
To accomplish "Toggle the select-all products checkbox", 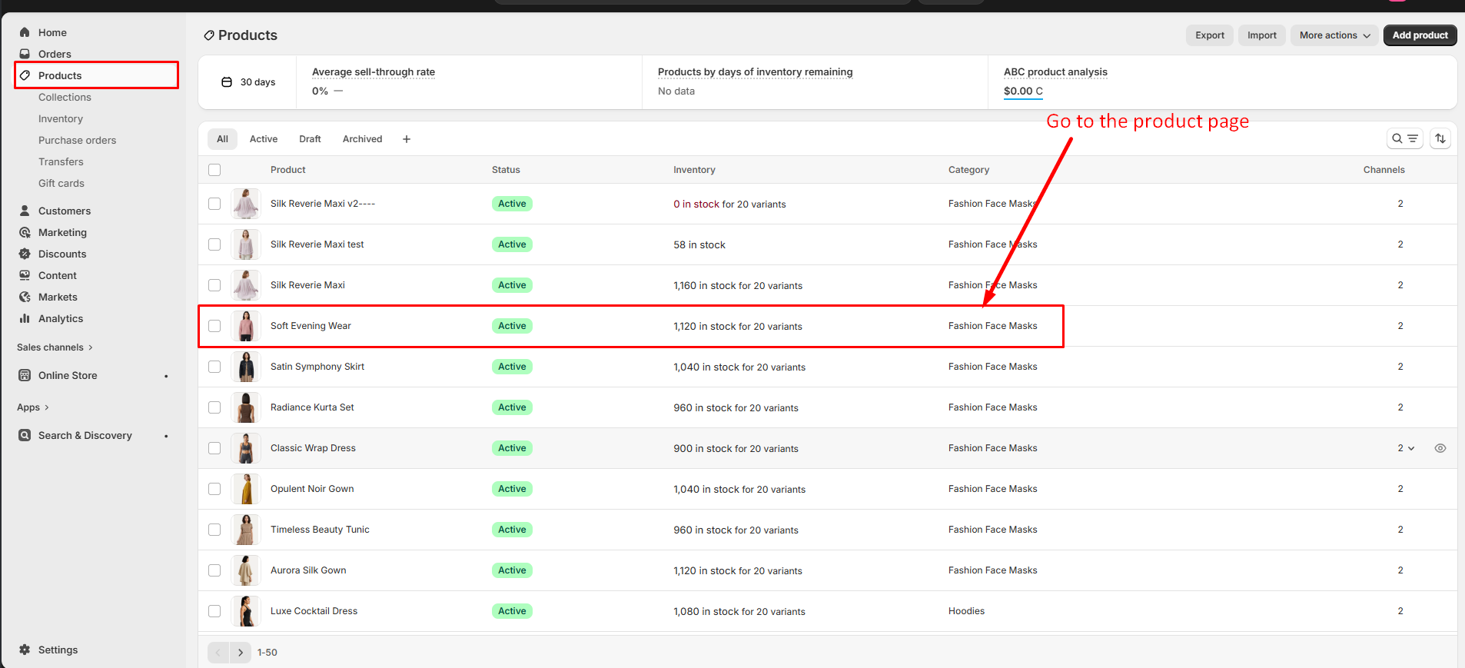I will pyautogui.click(x=214, y=170).
